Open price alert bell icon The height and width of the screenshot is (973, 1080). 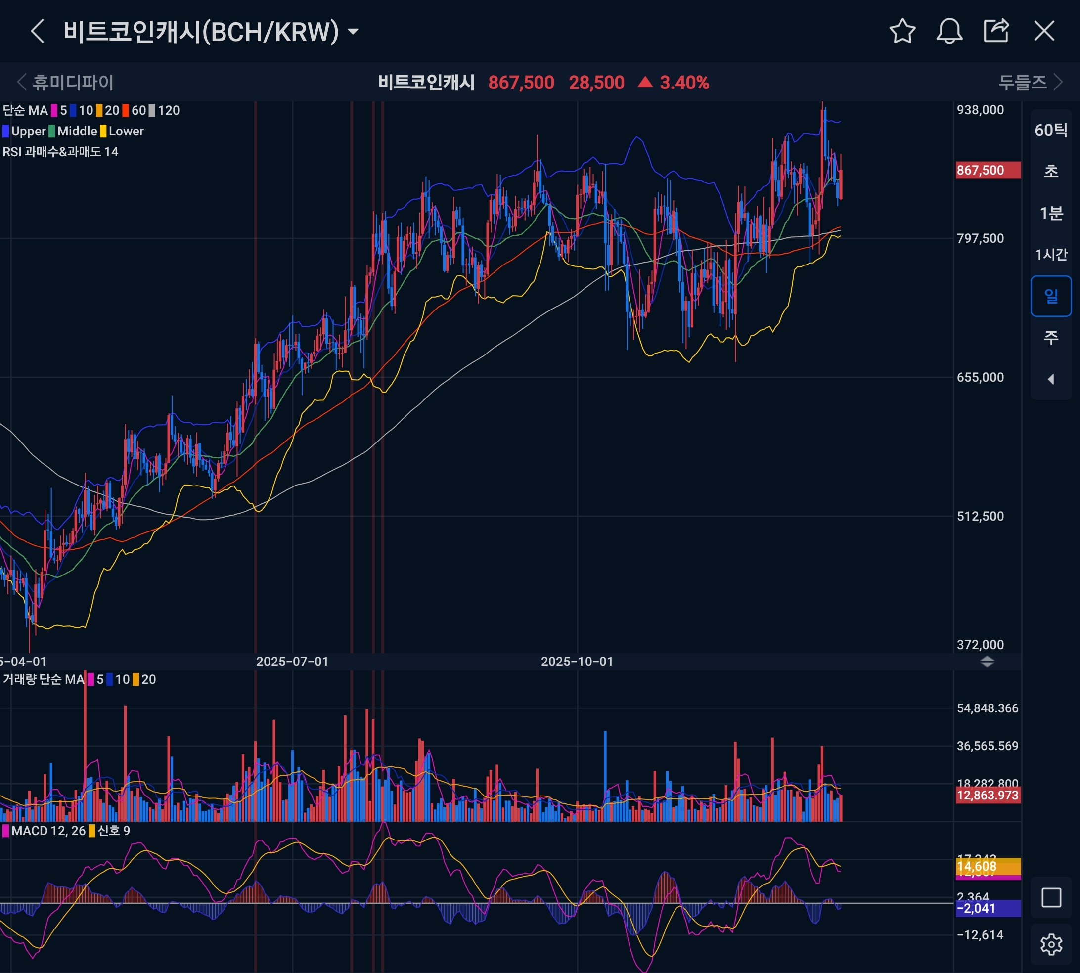click(949, 31)
